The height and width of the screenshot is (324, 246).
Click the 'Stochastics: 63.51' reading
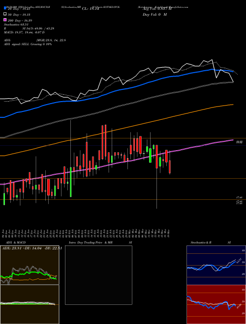(16, 25)
